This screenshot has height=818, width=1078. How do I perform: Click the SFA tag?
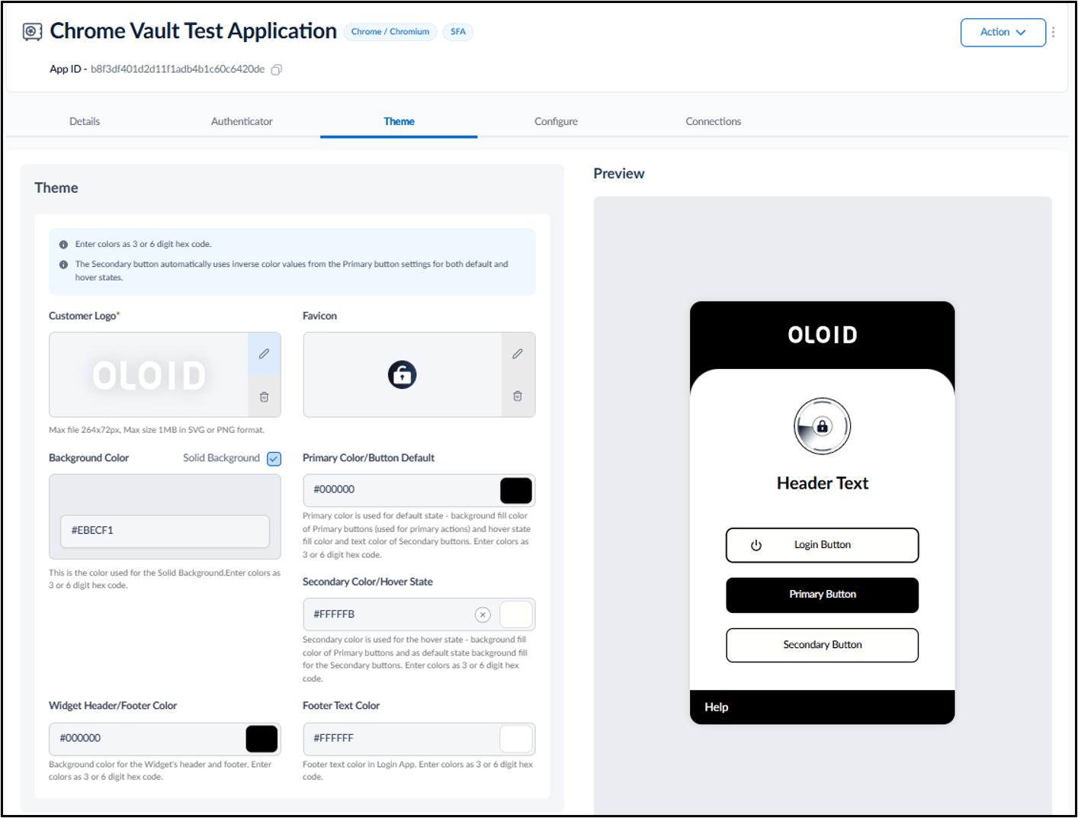pos(457,32)
